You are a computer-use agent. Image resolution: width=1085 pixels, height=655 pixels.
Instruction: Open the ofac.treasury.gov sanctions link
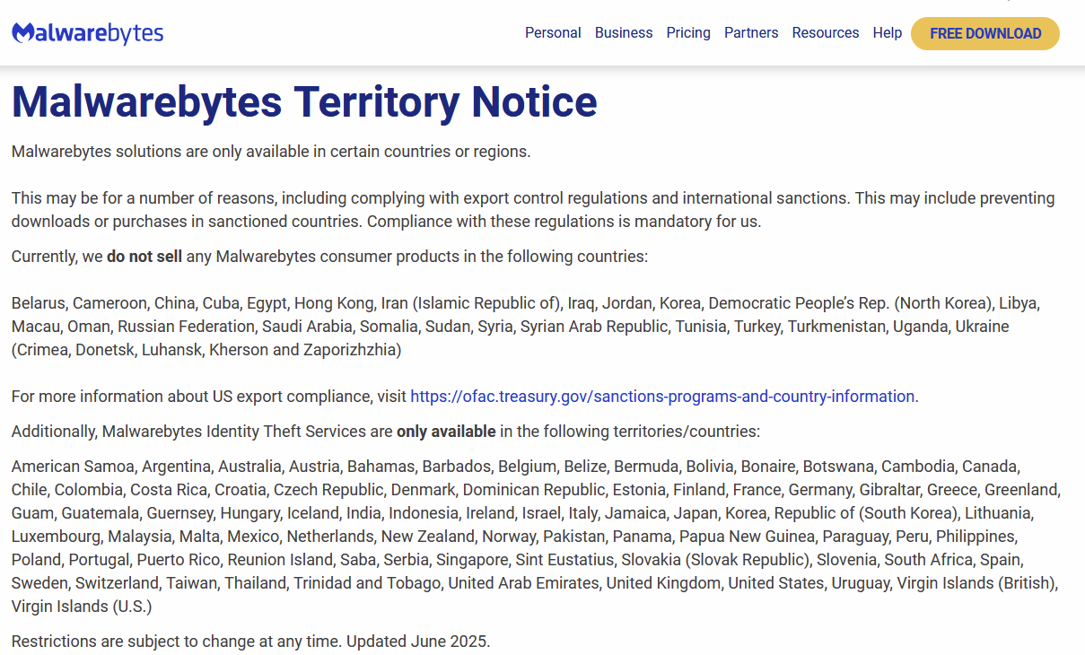coord(662,397)
